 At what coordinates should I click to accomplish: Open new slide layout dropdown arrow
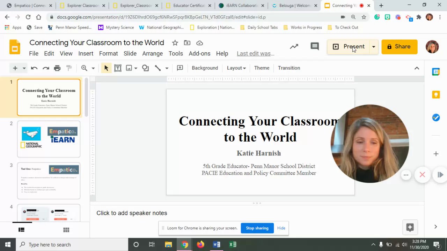(x=24, y=68)
